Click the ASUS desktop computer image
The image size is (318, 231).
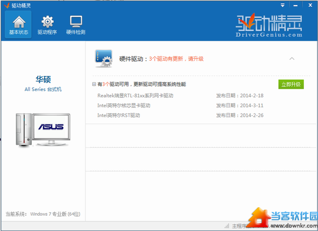pos(43,130)
